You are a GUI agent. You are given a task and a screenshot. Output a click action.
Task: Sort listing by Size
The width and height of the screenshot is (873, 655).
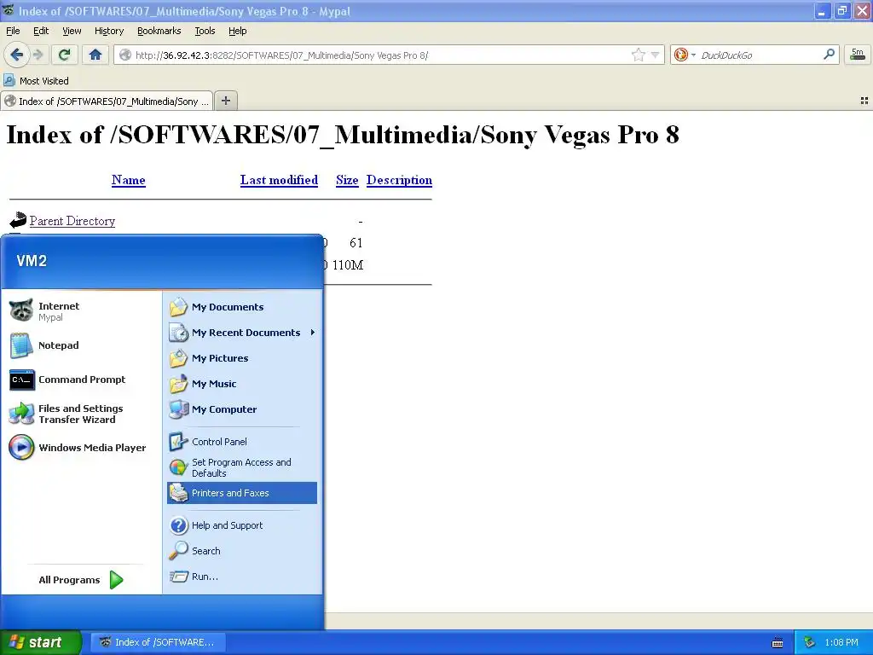(347, 180)
